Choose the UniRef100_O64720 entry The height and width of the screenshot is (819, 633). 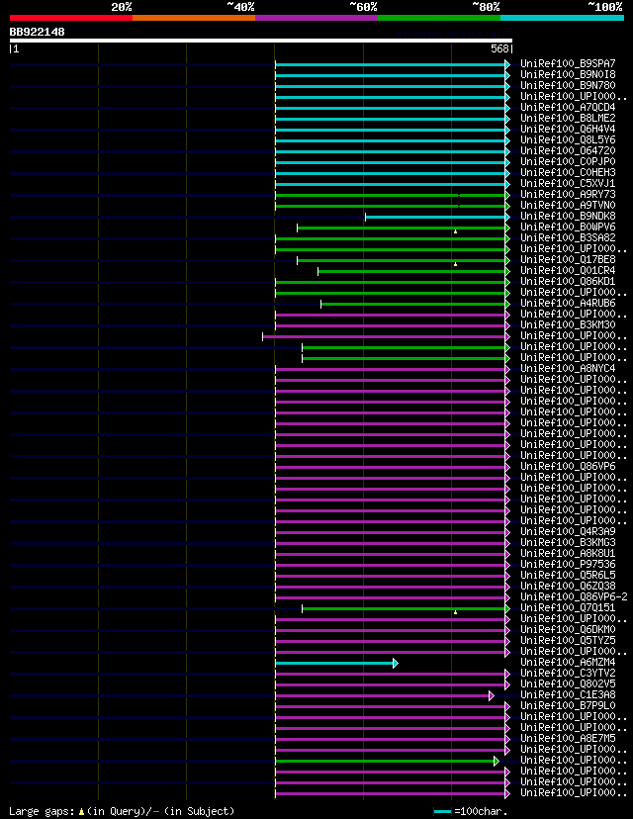click(568, 151)
